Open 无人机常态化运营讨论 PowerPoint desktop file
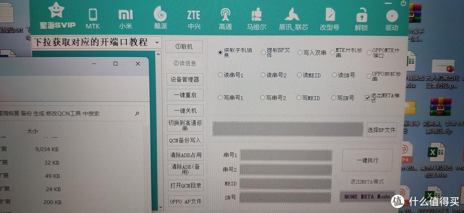This screenshot has width=464, height=213. click(443, 74)
